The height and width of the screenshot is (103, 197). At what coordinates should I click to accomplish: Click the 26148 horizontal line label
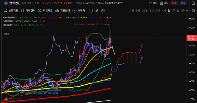pyautogui.click(x=6, y=34)
